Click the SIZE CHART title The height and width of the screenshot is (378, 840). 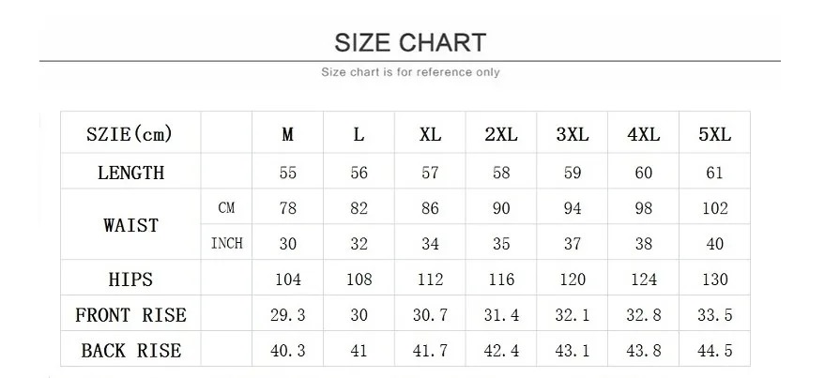tap(410, 42)
